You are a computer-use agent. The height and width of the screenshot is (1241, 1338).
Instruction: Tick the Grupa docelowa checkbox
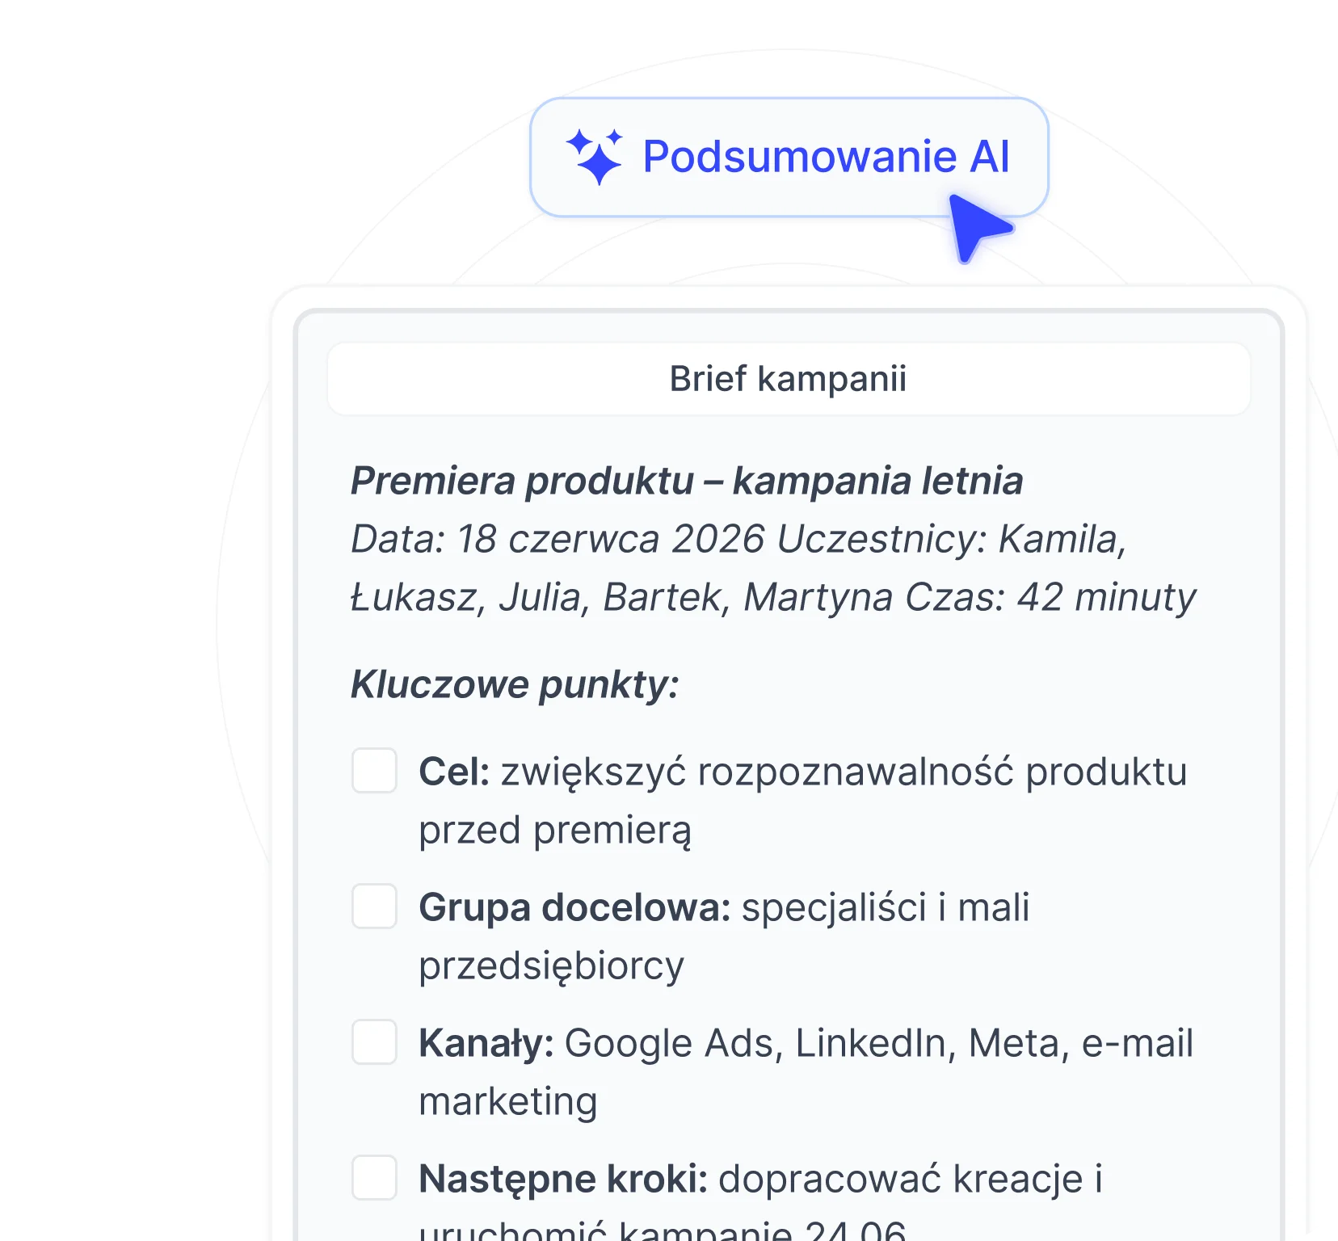pos(374,907)
